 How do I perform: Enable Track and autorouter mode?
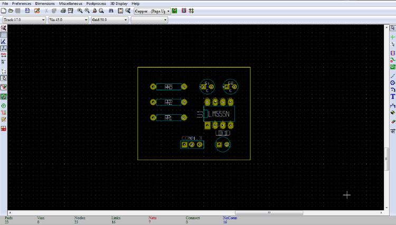tap(191, 11)
